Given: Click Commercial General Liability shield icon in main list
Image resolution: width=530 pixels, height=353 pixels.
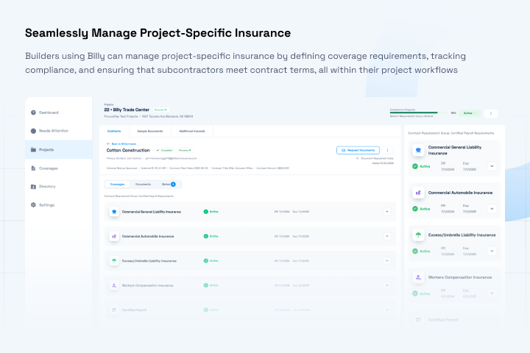Looking at the screenshot, I should pos(114,212).
